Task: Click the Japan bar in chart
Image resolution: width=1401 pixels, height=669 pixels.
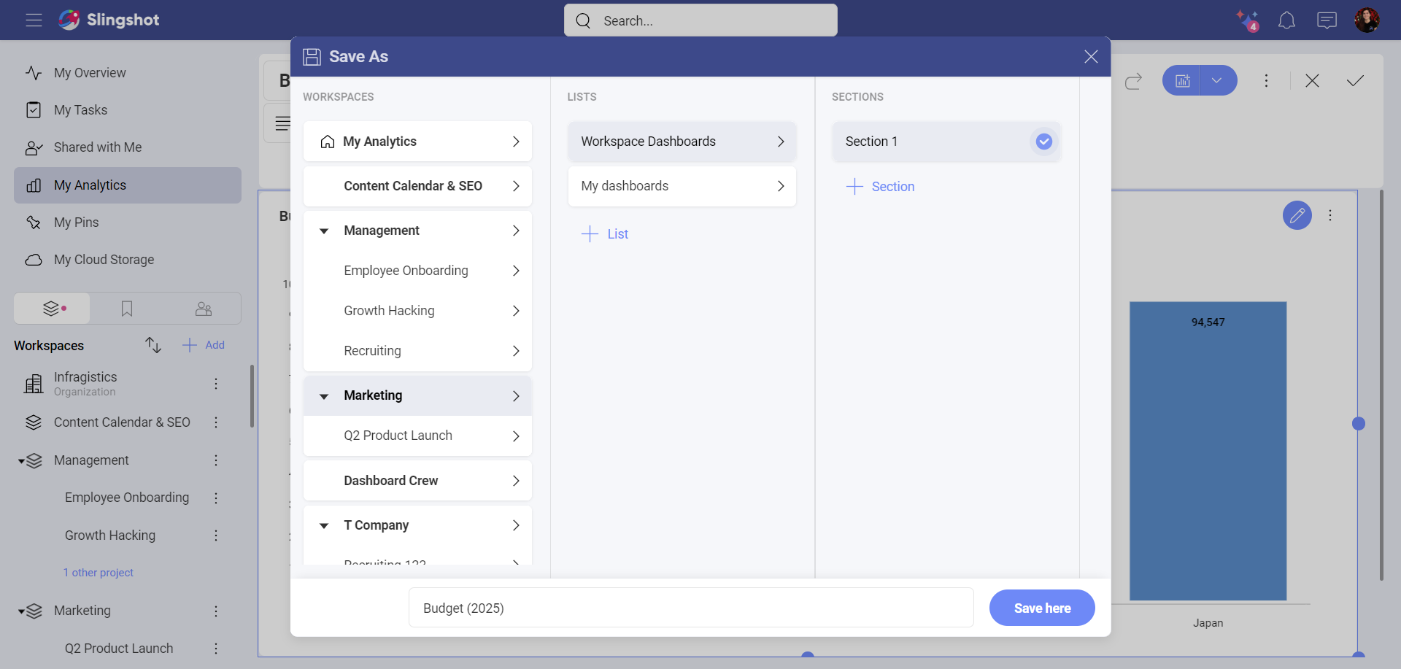Action: pos(1208,451)
